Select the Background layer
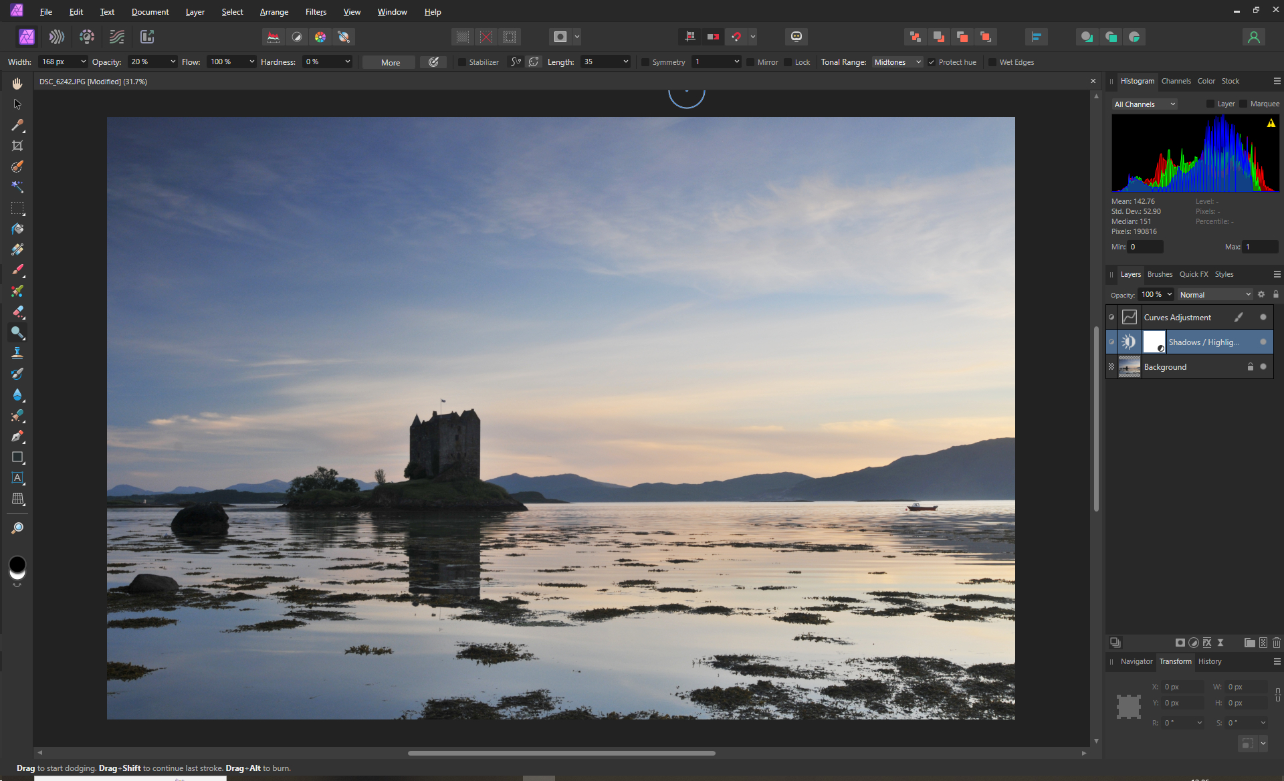The width and height of the screenshot is (1284, 781). tap(1190, 367)
